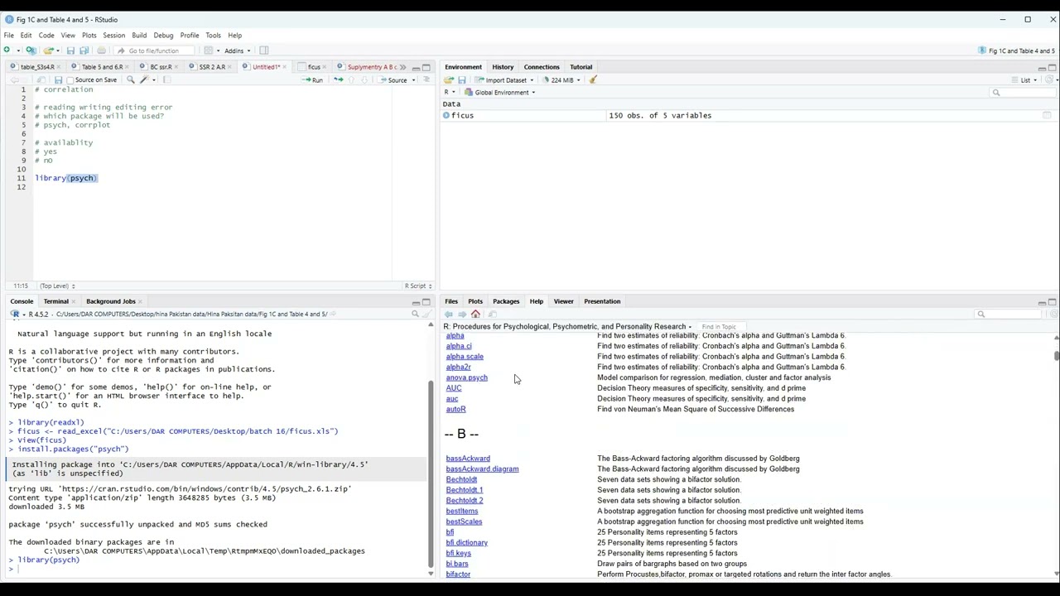Maximize the source editor pane

click(426, 68)
